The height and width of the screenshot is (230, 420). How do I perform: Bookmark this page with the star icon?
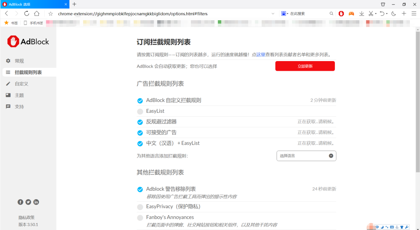[x=51, y=14]
